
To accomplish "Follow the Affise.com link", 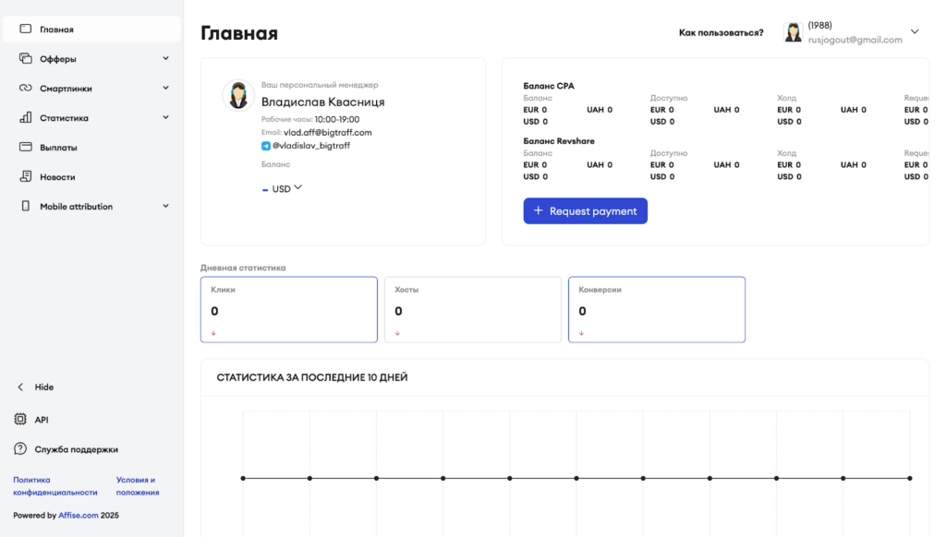I will click(x=78, y=515).
